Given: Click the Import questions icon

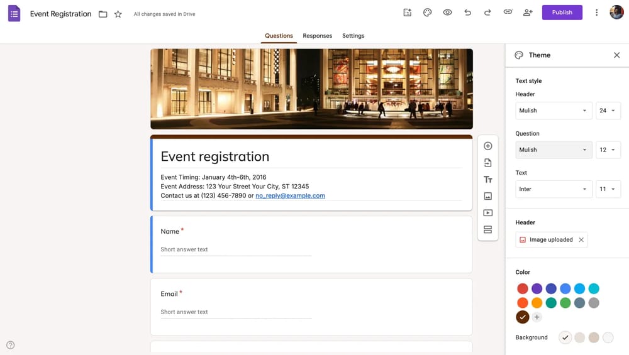Looking at the screenshot, I should pyautogui.click(x=487, y=163).
